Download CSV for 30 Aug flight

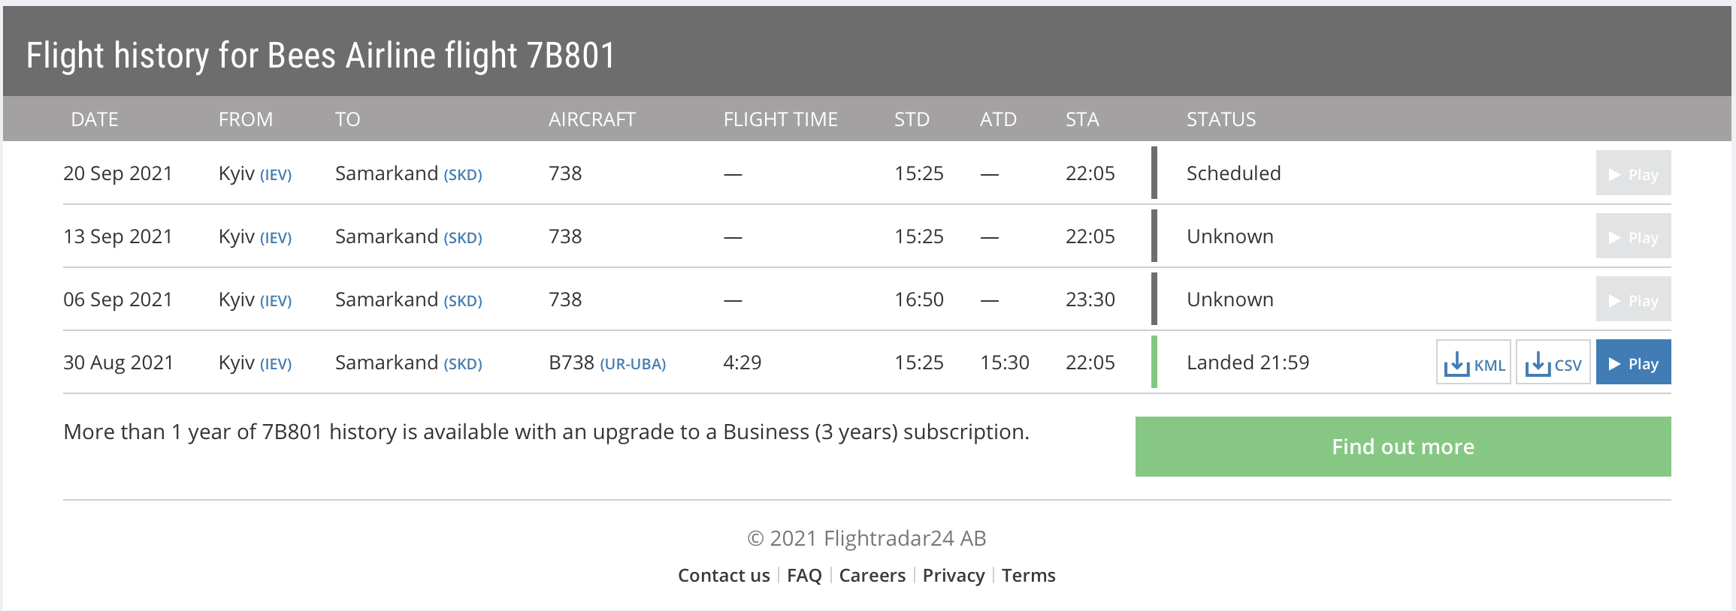coord(1553,363)
